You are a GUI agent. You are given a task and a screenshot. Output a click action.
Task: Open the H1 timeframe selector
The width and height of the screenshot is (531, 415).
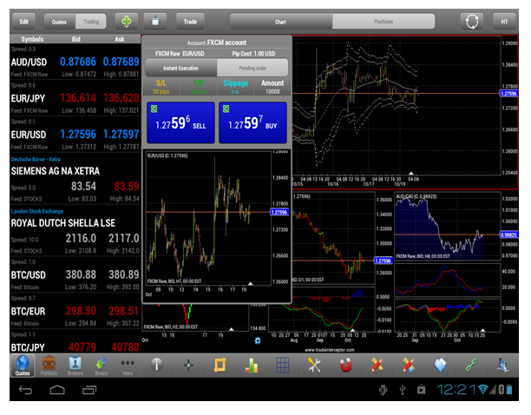click(504, 22)
